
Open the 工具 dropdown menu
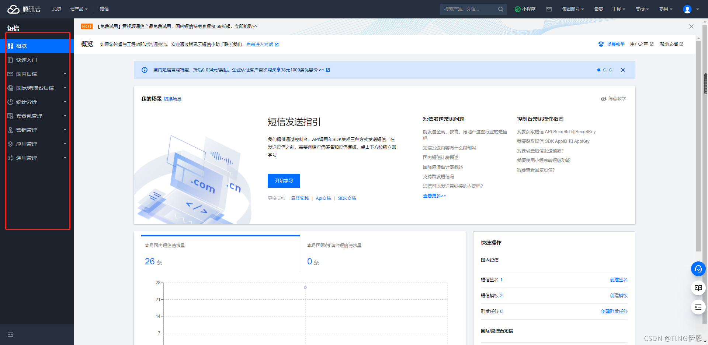pos(619,9)
